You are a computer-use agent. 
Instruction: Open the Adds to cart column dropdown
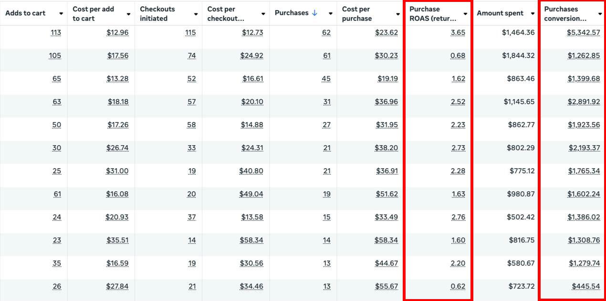61,14
